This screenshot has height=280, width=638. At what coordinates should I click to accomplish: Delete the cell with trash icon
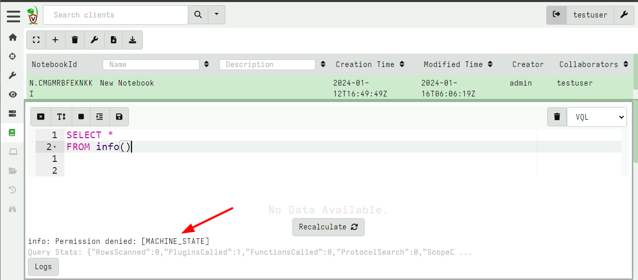click(x=557, y=117)
